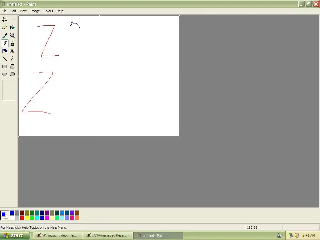Viewport: 320px width, 240px height.
Task: Choose the yellow swatch in the palette
Action: coord(27,218)
